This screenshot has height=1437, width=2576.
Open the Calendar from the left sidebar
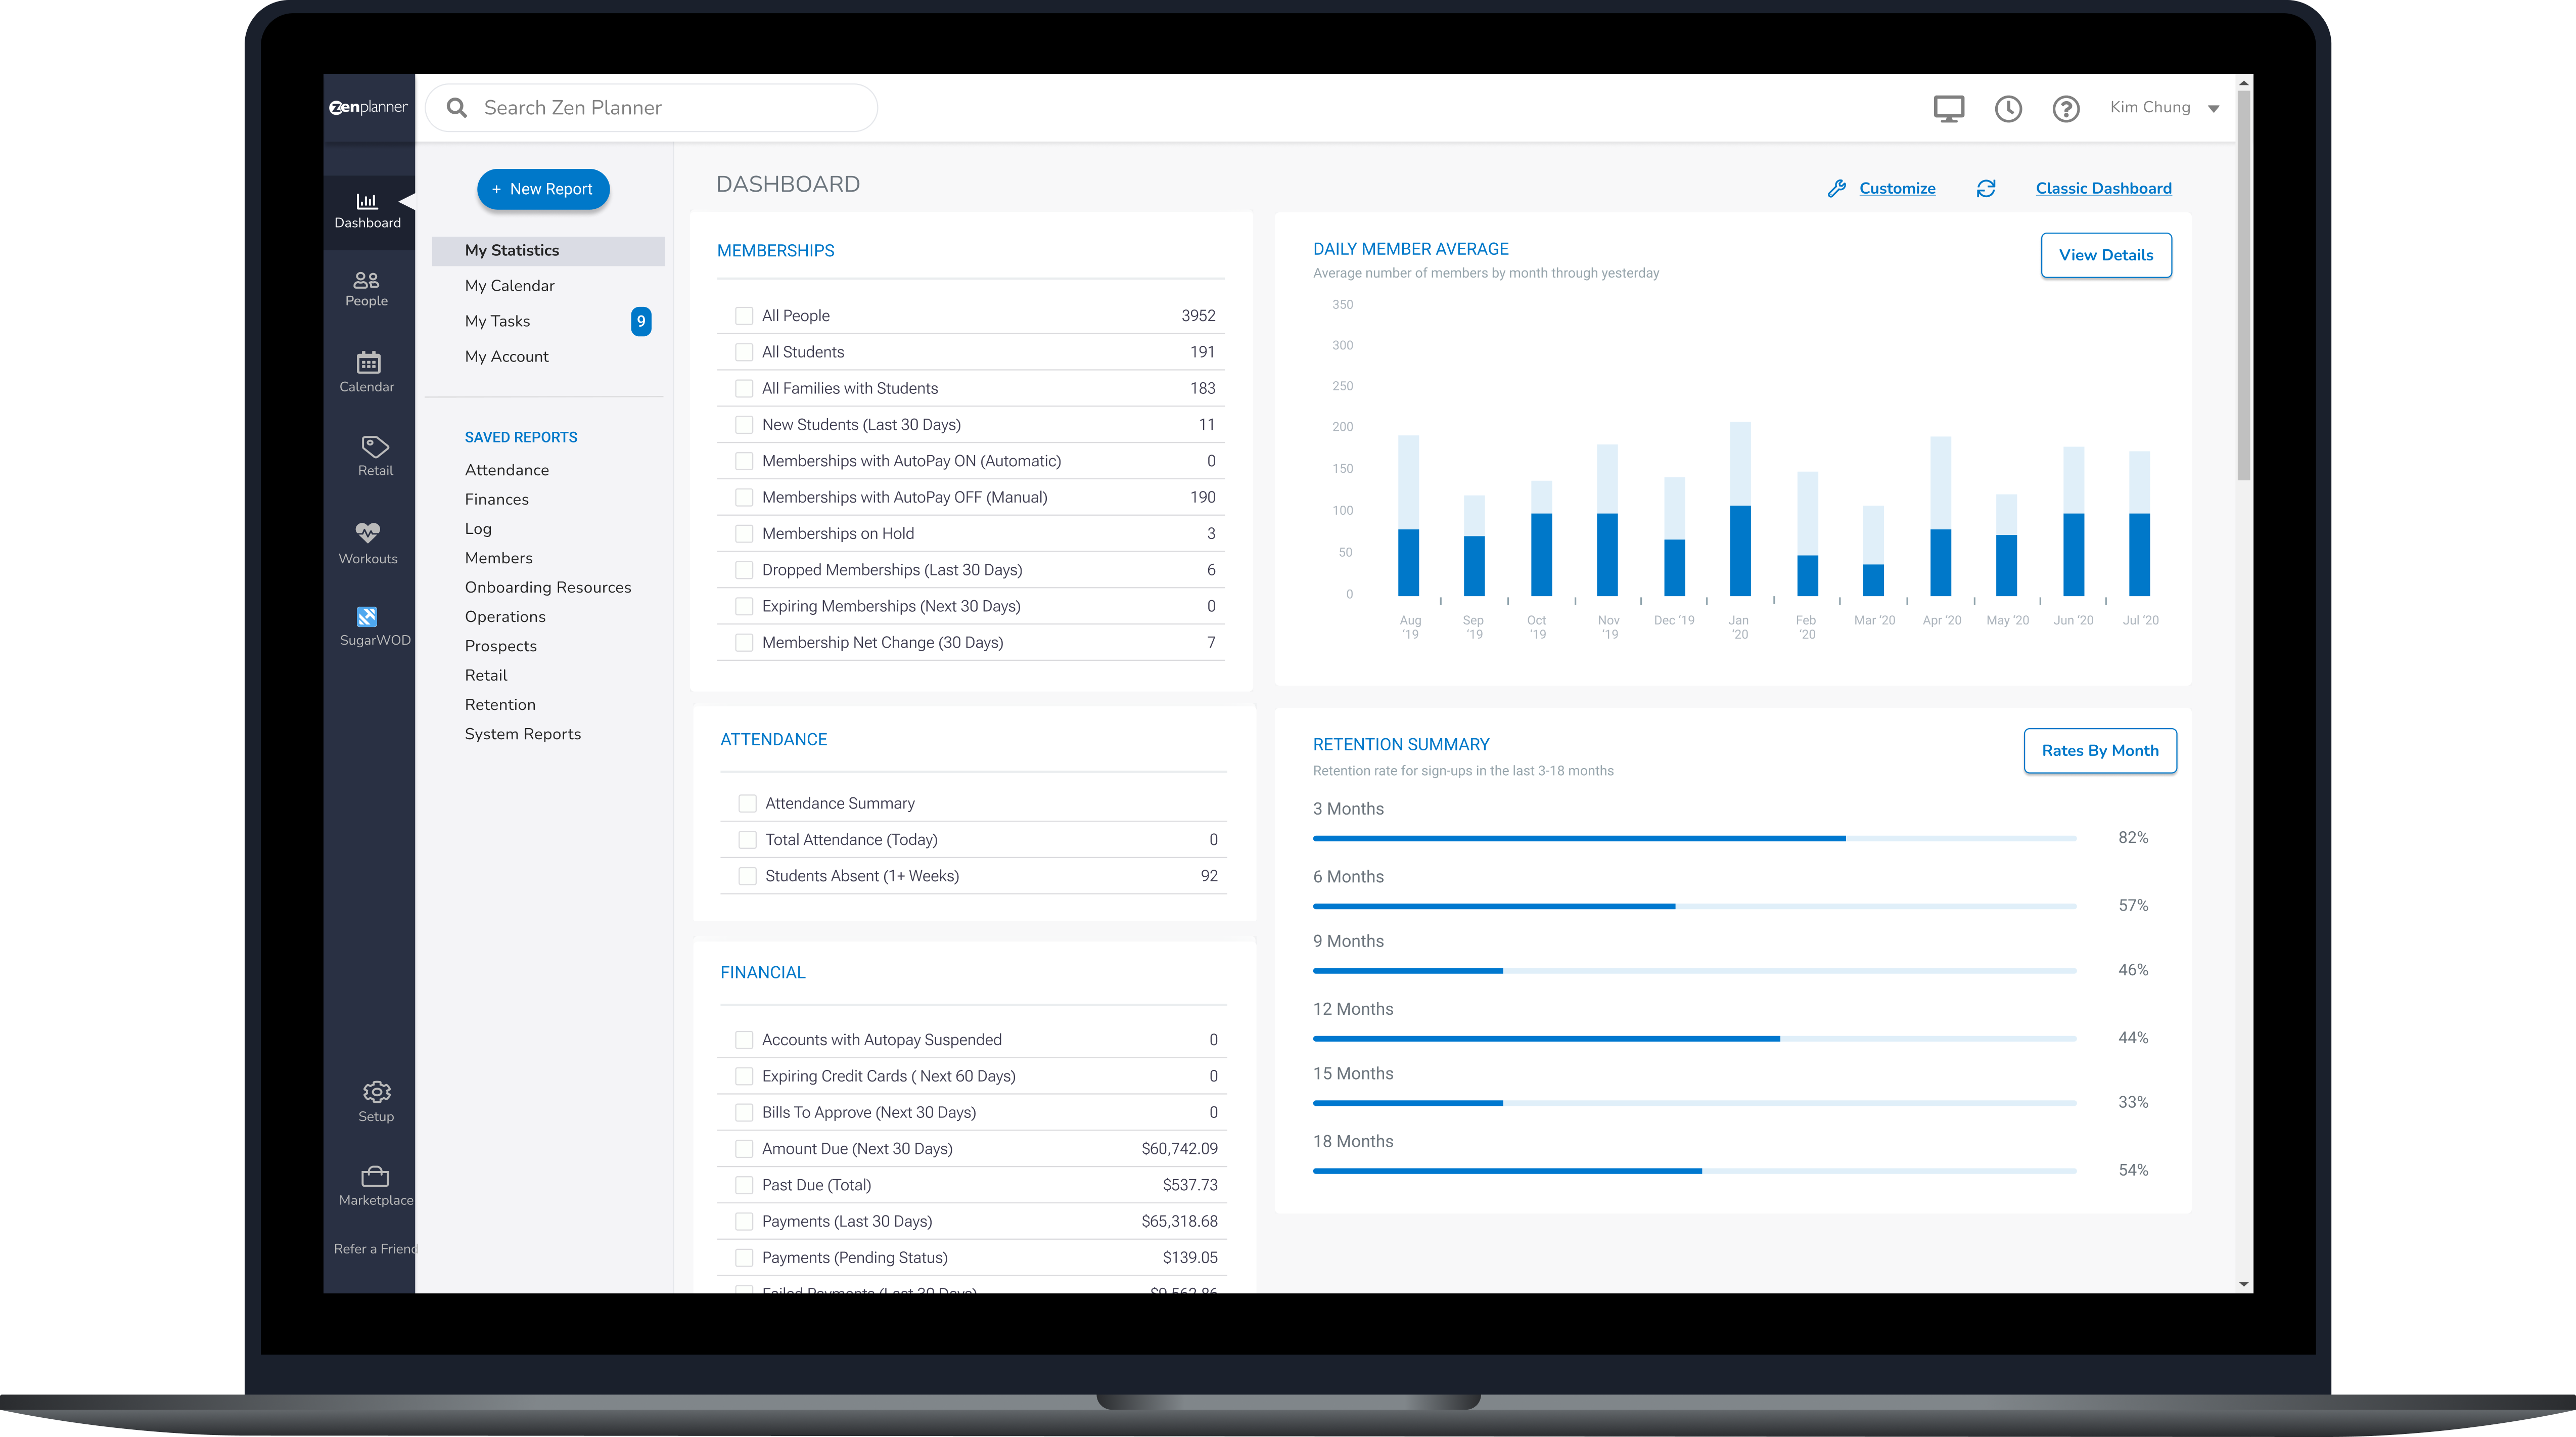point(367,372)
